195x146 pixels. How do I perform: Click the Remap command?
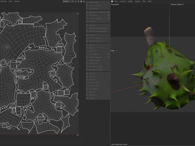coord(97,98)
